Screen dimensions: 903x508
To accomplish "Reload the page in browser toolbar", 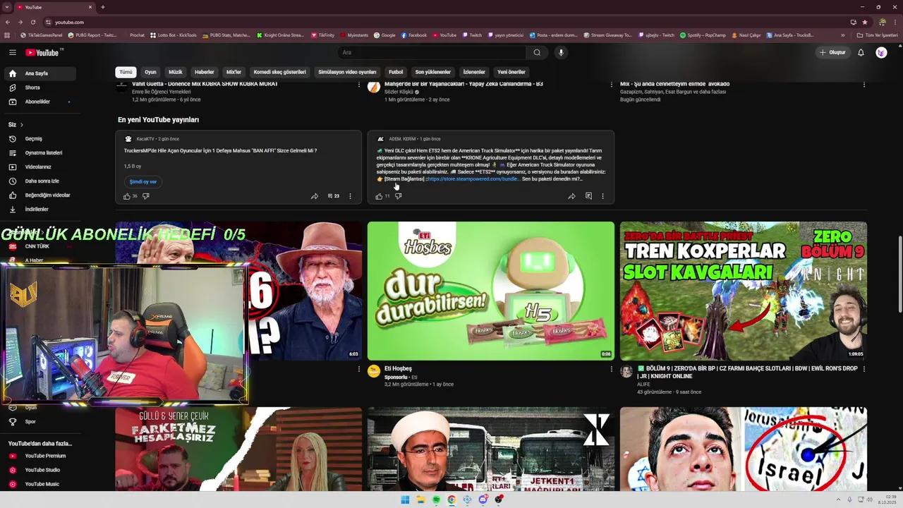I will point(33,22).
